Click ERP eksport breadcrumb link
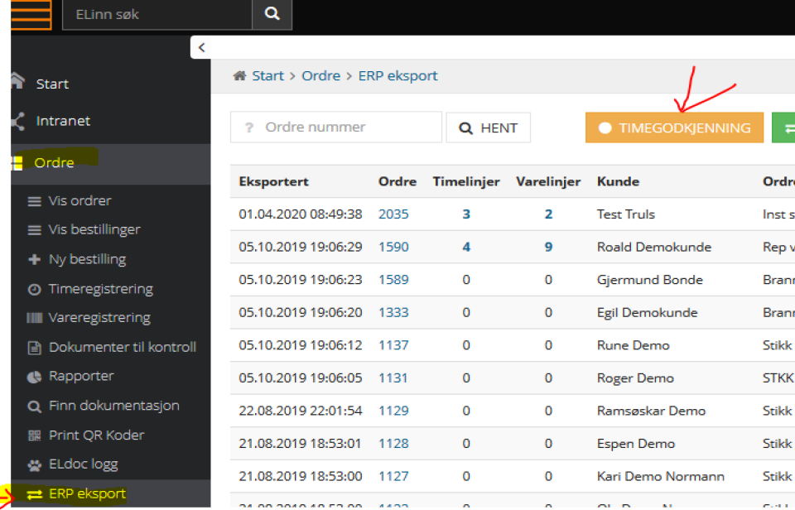This screenshot has width=795, height=510. (x=397, y=76)
